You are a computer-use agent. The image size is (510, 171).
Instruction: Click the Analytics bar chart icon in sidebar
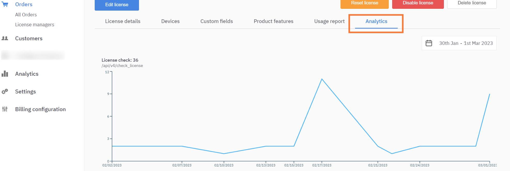point(5,74)
